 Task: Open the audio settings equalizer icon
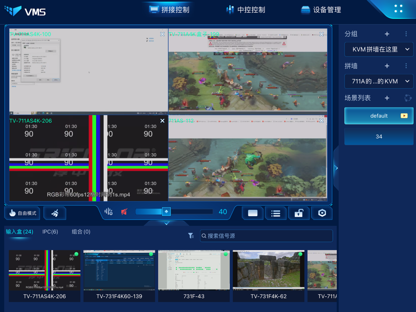coord(108,212)
